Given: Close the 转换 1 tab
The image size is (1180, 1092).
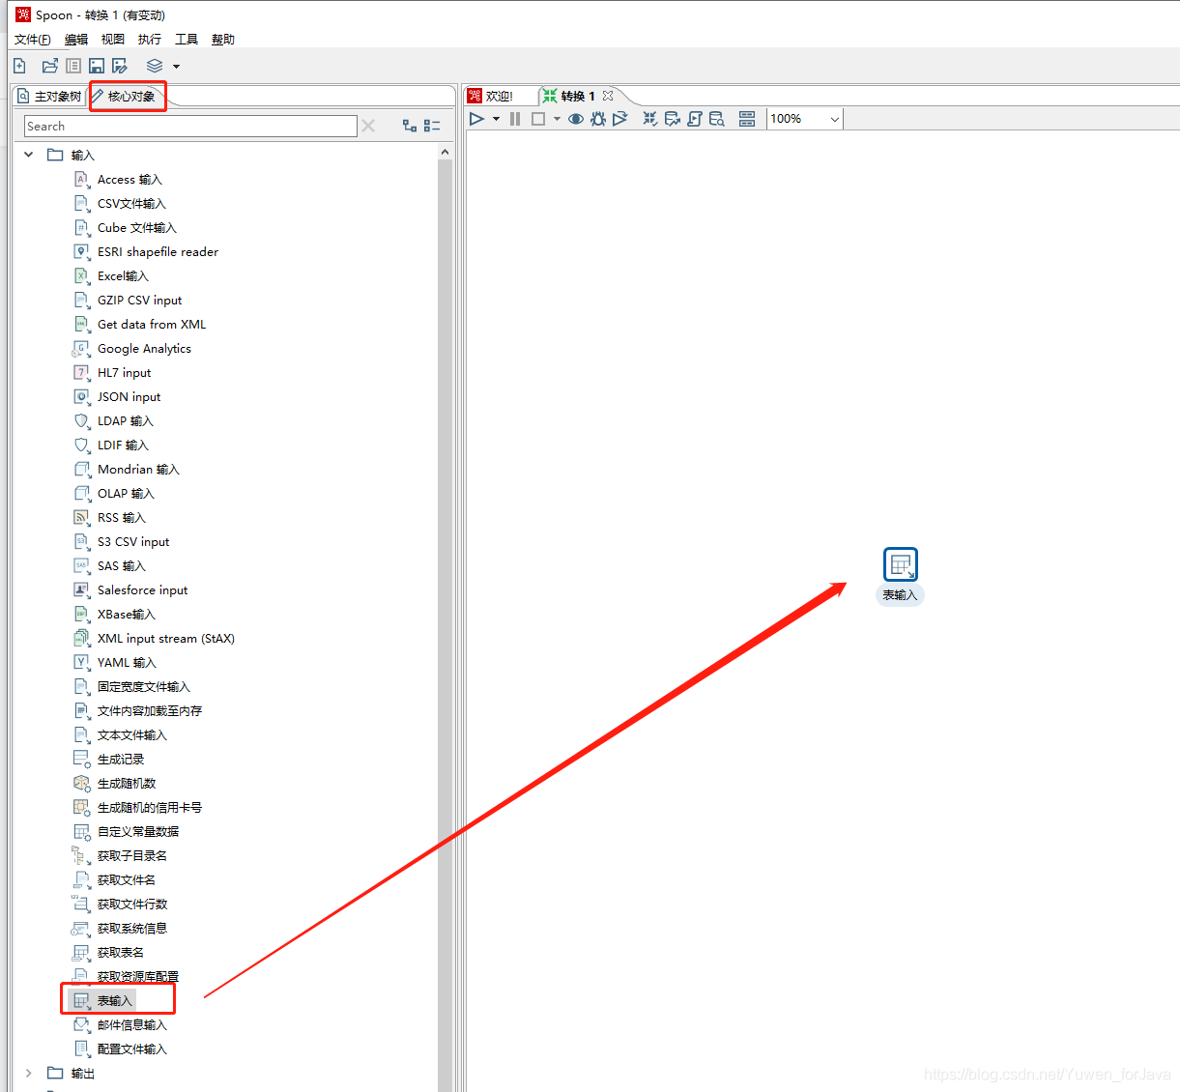Looking at the screenshot, I should point(608,96).
